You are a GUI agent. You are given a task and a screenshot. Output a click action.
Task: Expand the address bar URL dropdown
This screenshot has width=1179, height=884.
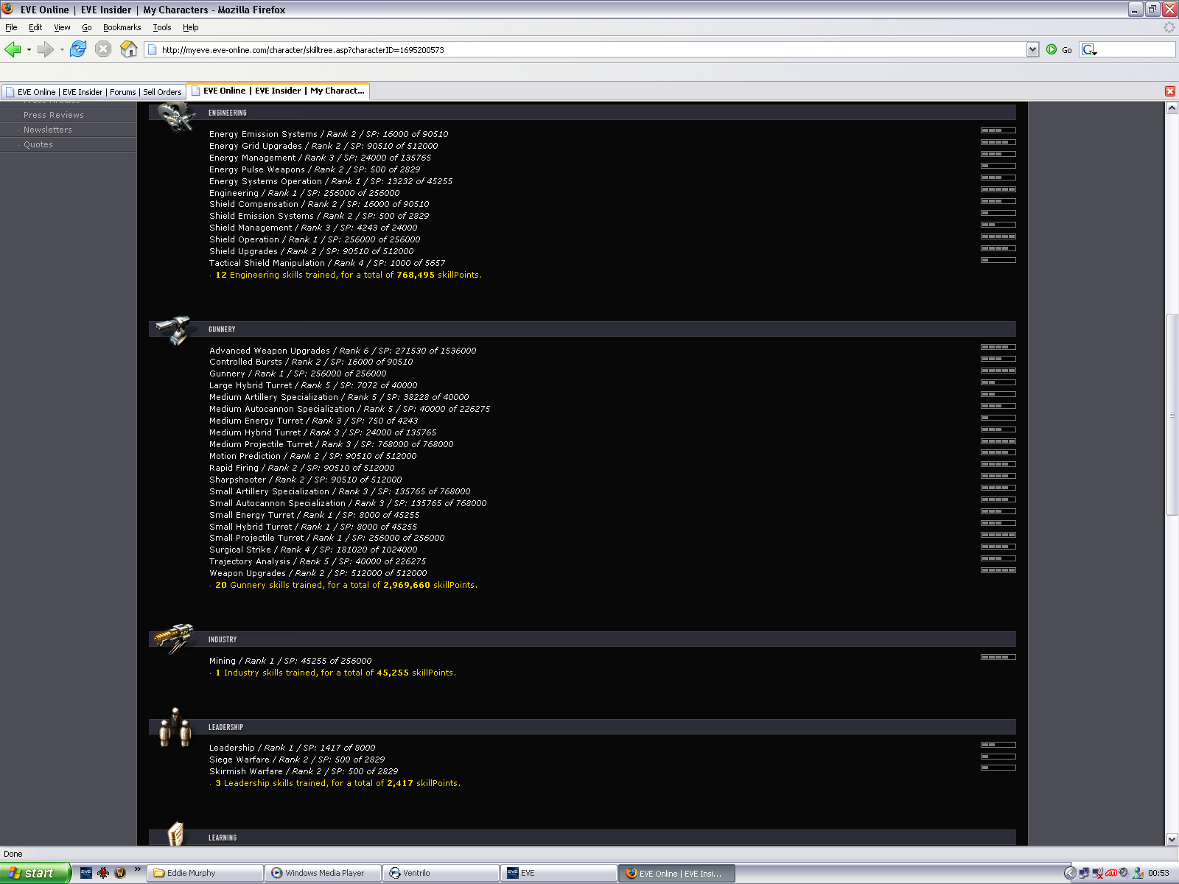[1032, 49]
